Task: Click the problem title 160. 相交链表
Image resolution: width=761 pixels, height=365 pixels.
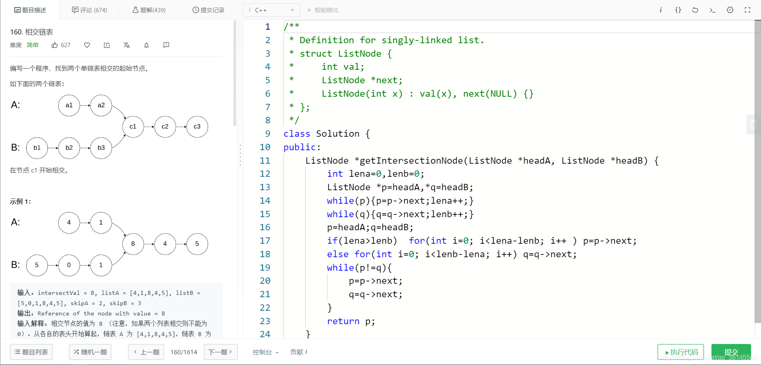Action: [x=32, y=32]
